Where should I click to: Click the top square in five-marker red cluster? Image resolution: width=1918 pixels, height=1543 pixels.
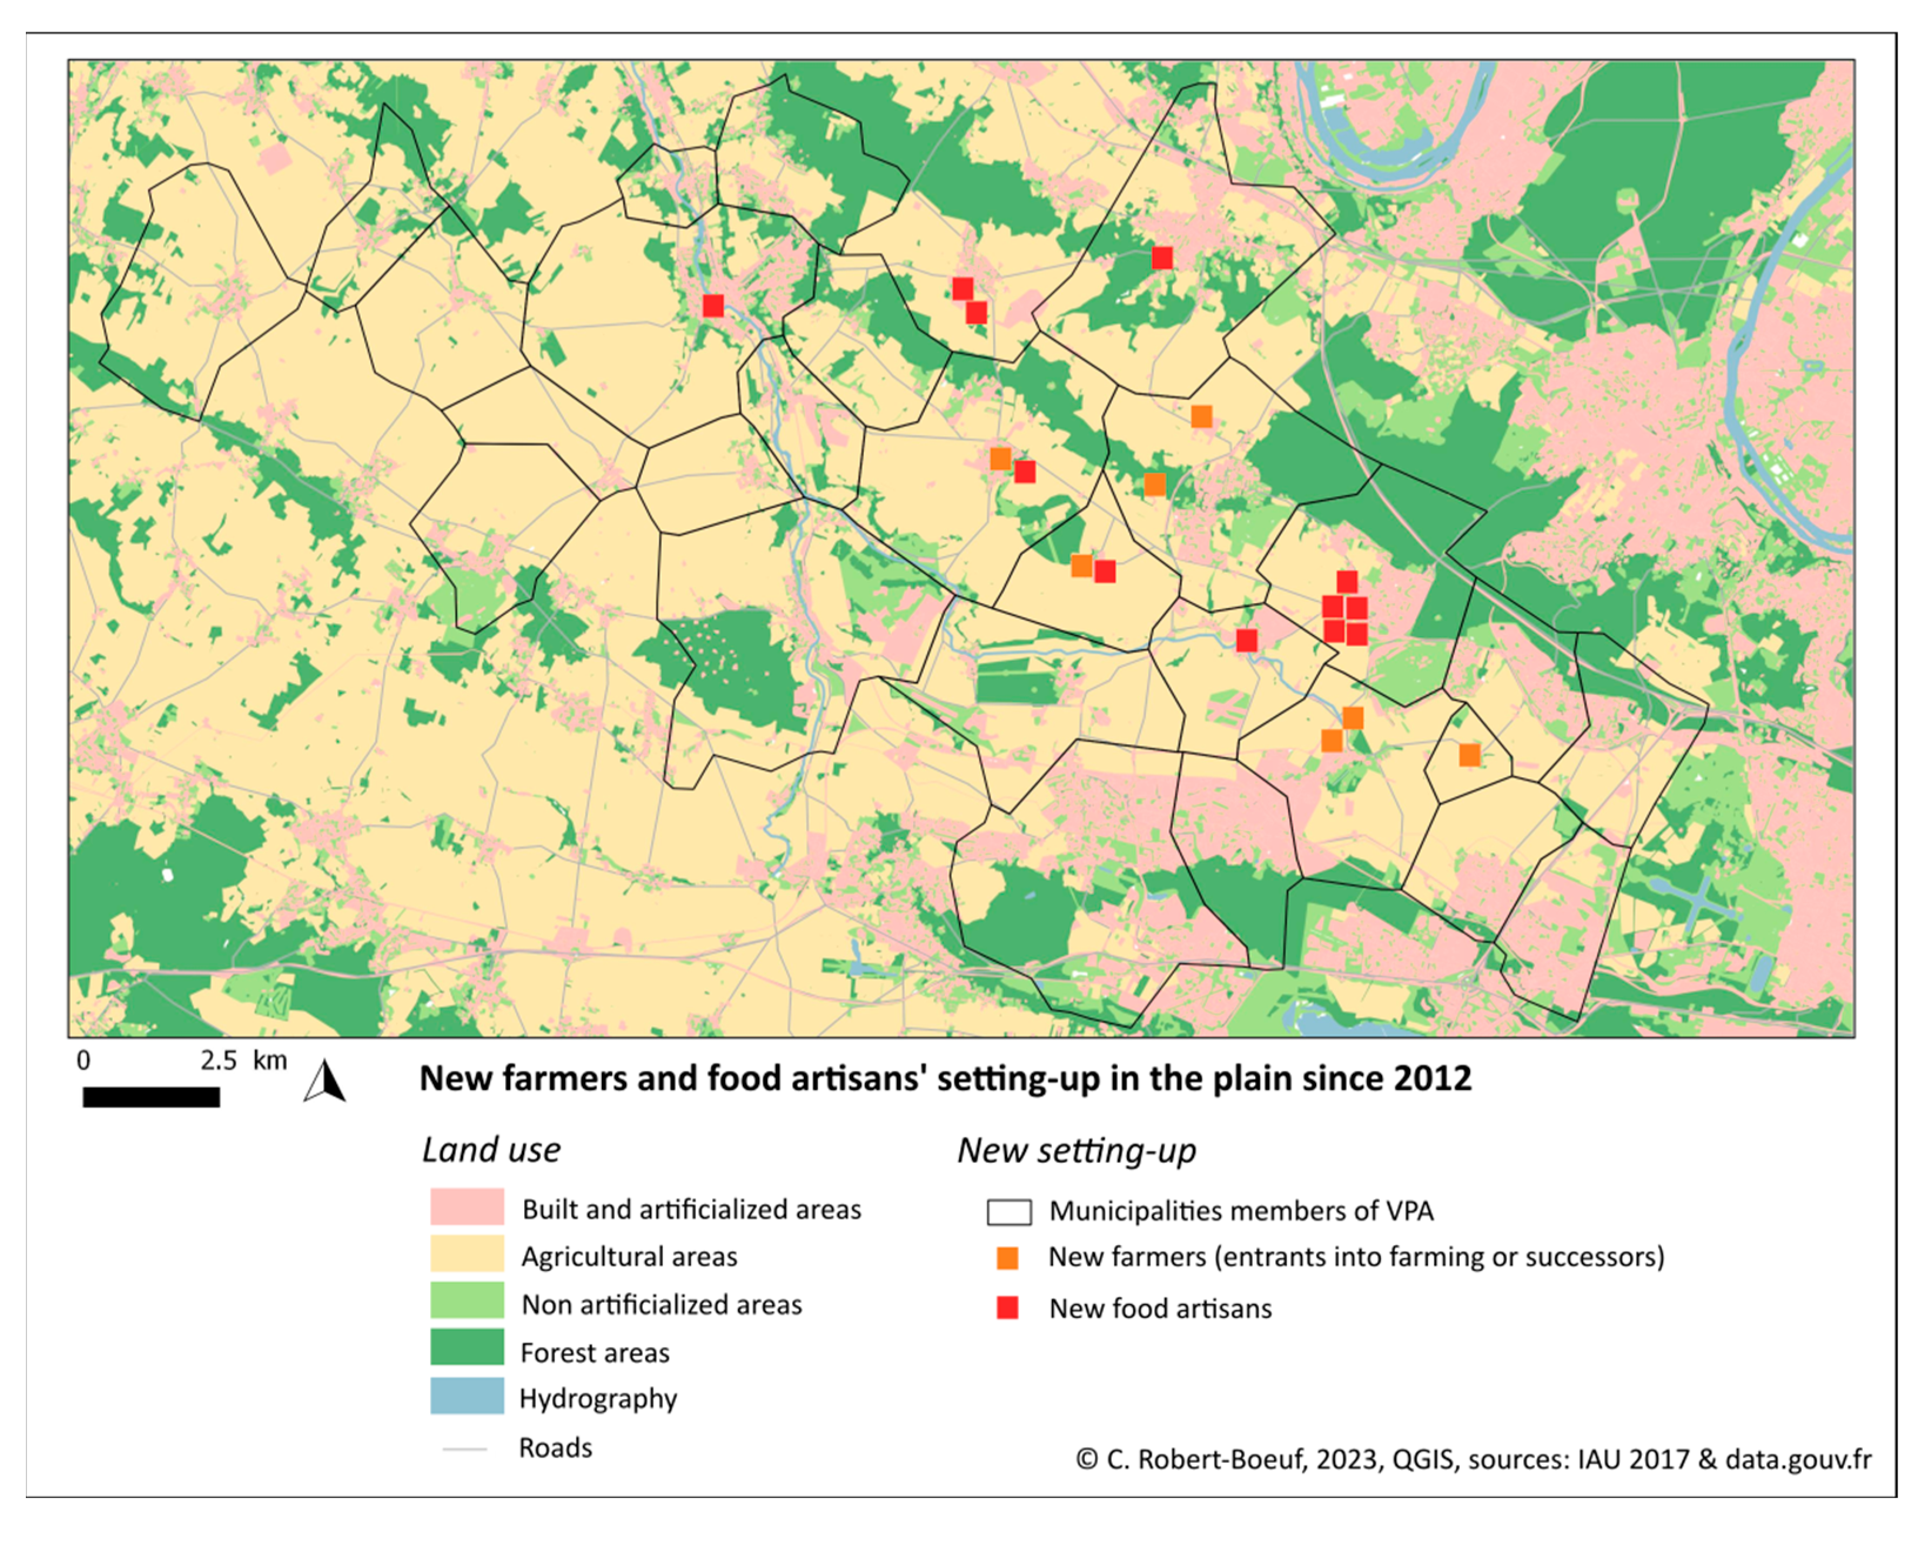(1347, 583)
